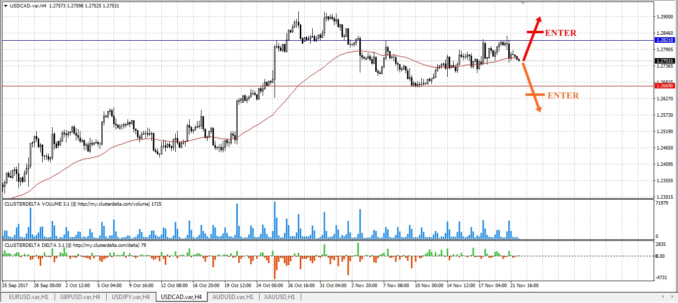Click the 21 Nov 16:00 time label

[x=525, y=286]
